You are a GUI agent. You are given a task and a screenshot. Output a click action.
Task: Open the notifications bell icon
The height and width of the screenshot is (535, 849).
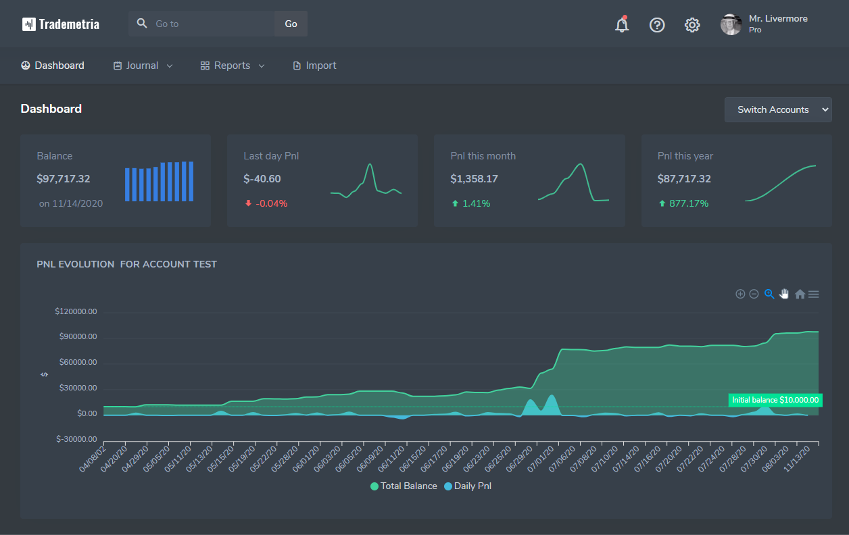tap(622, 25)
